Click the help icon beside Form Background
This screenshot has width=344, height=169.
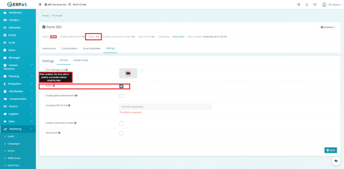tap(67, 70)
